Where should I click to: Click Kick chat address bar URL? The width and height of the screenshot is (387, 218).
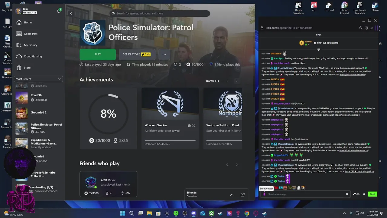[x=289, y=28]
